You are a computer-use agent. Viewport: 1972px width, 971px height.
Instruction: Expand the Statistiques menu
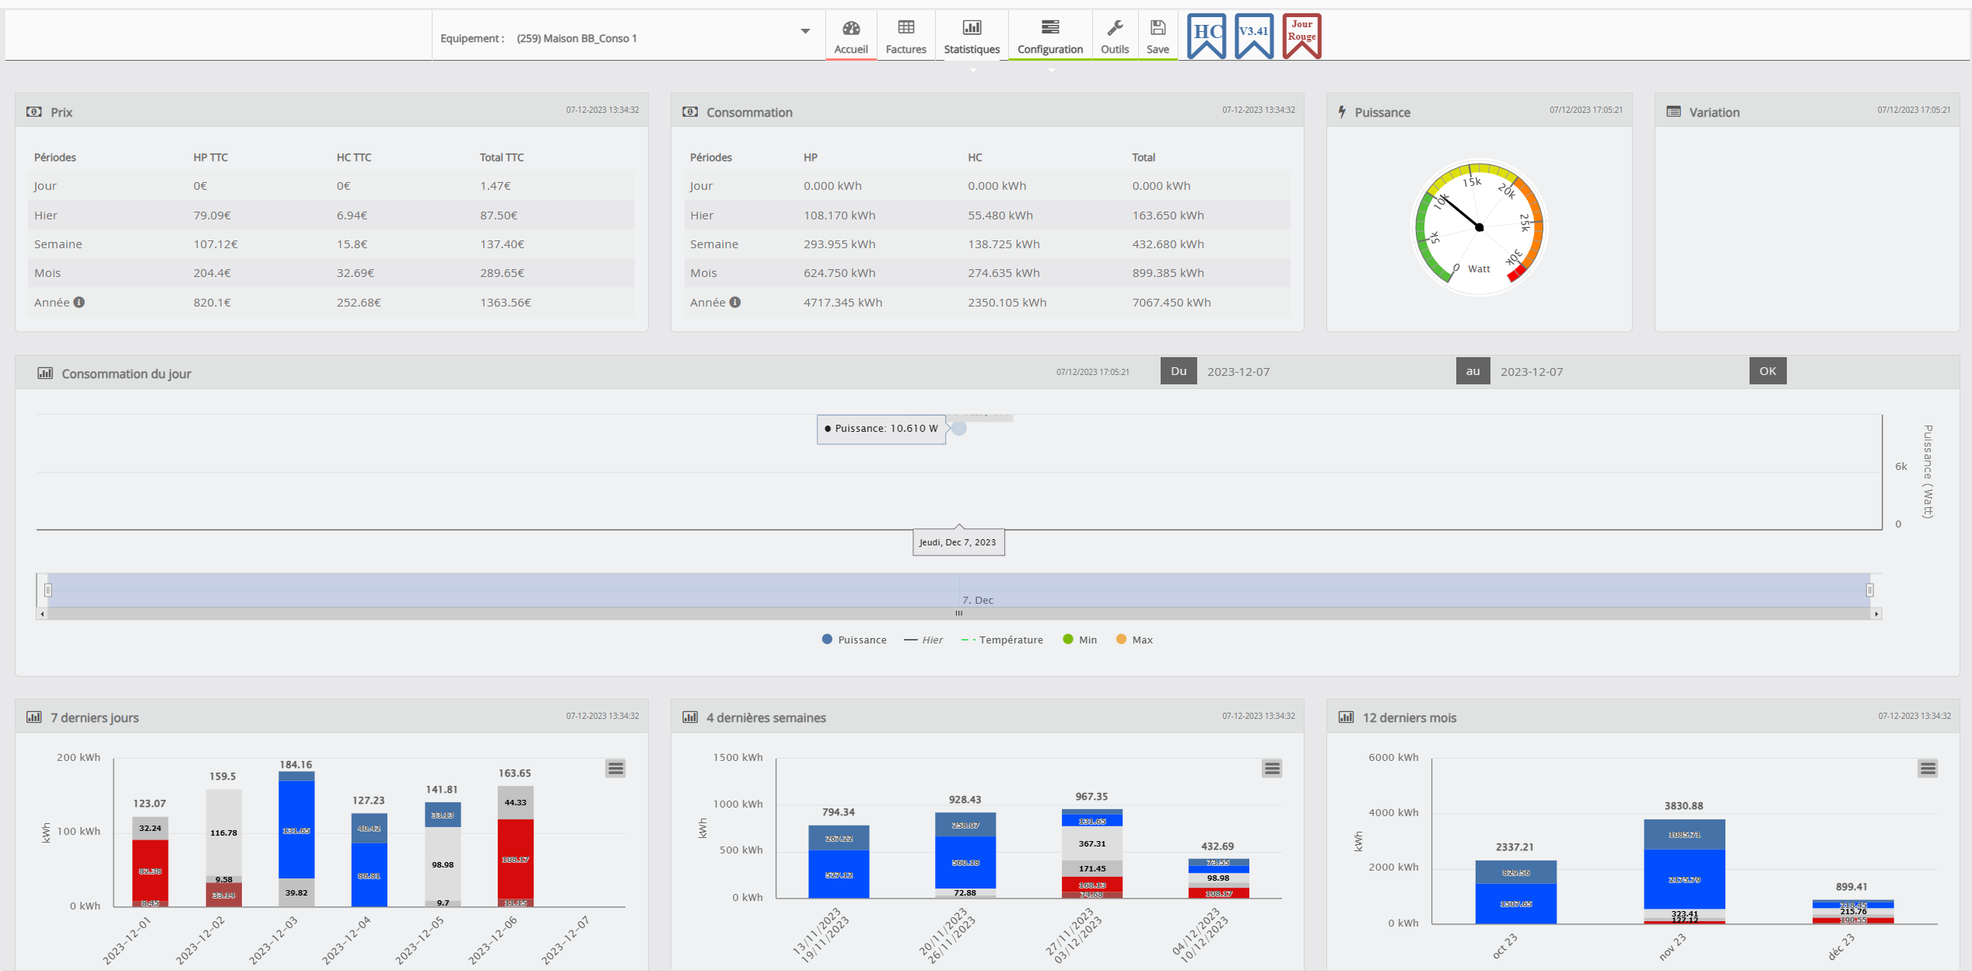972,37
